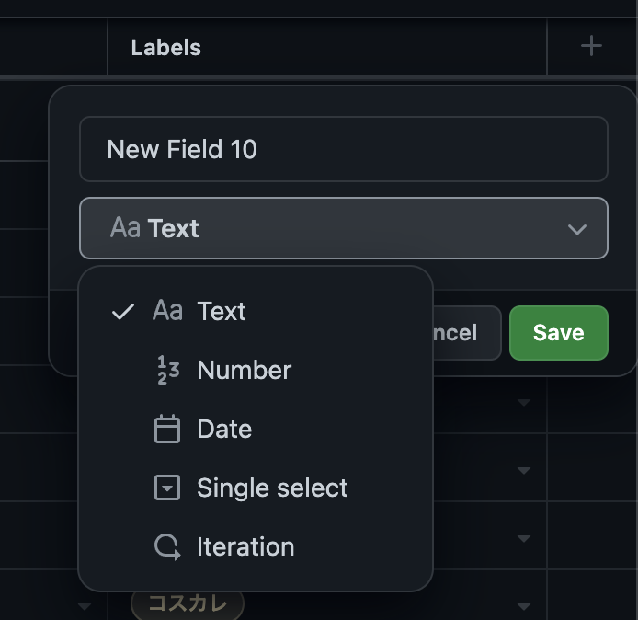Screen dimensions: 638x620
Task: Click the partially hidden Cancel button
Action: [x=466, y=333]
